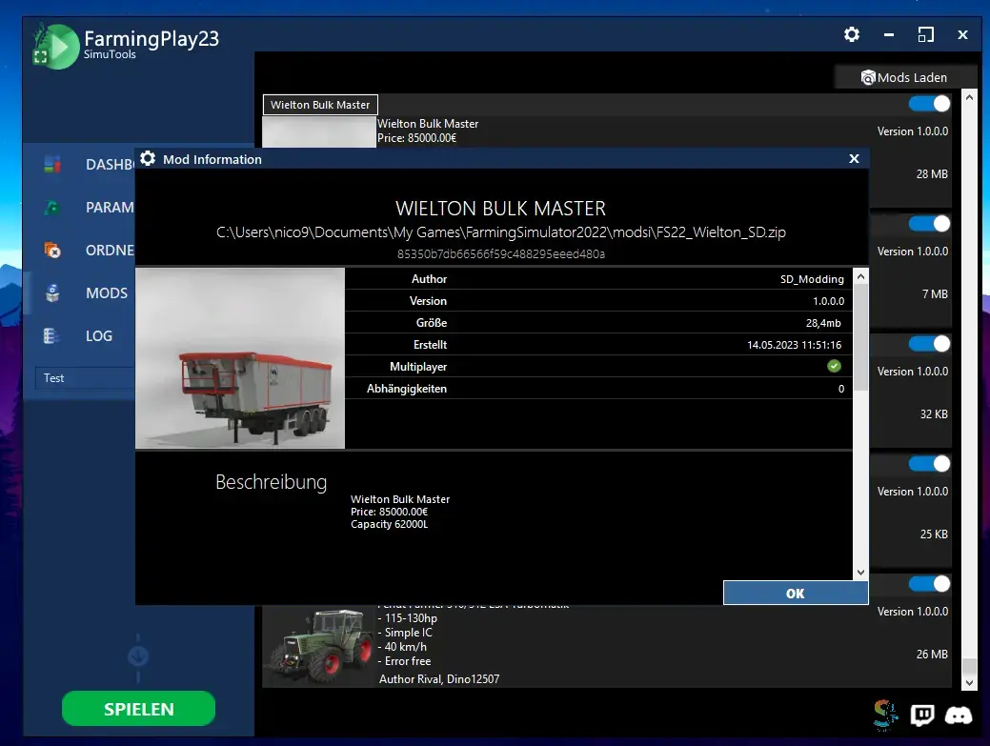
Task: Open the settings gear in title bar
Action: (852, 34)
